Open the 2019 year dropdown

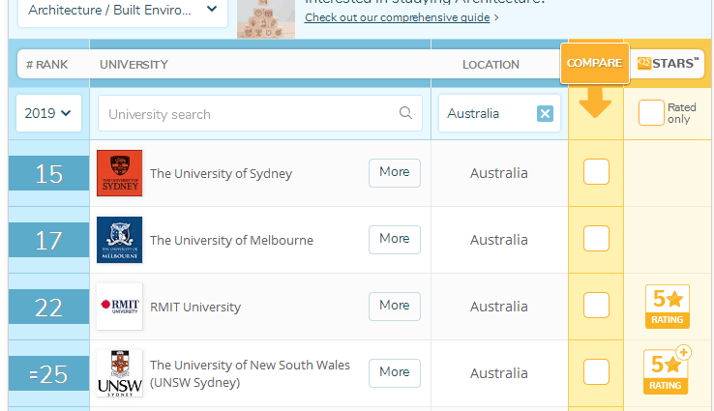point(48,113)
